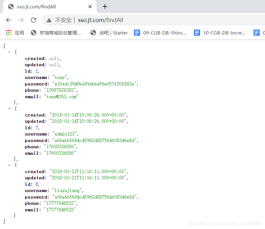Click the 不安全 security label
The height and width of the screenshot is (229, 265).
(x=63, y=20)
